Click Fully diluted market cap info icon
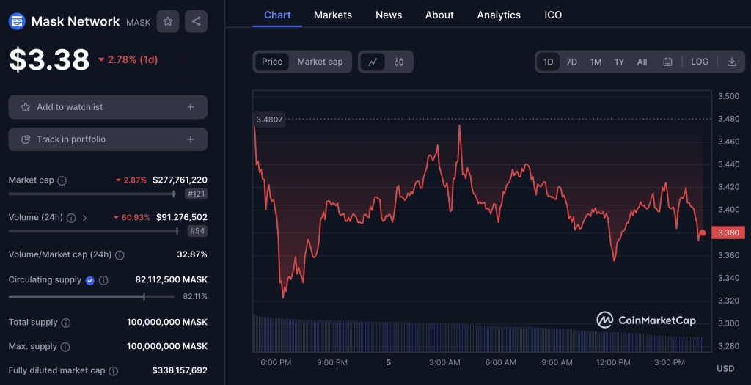 tap(114, 371)
